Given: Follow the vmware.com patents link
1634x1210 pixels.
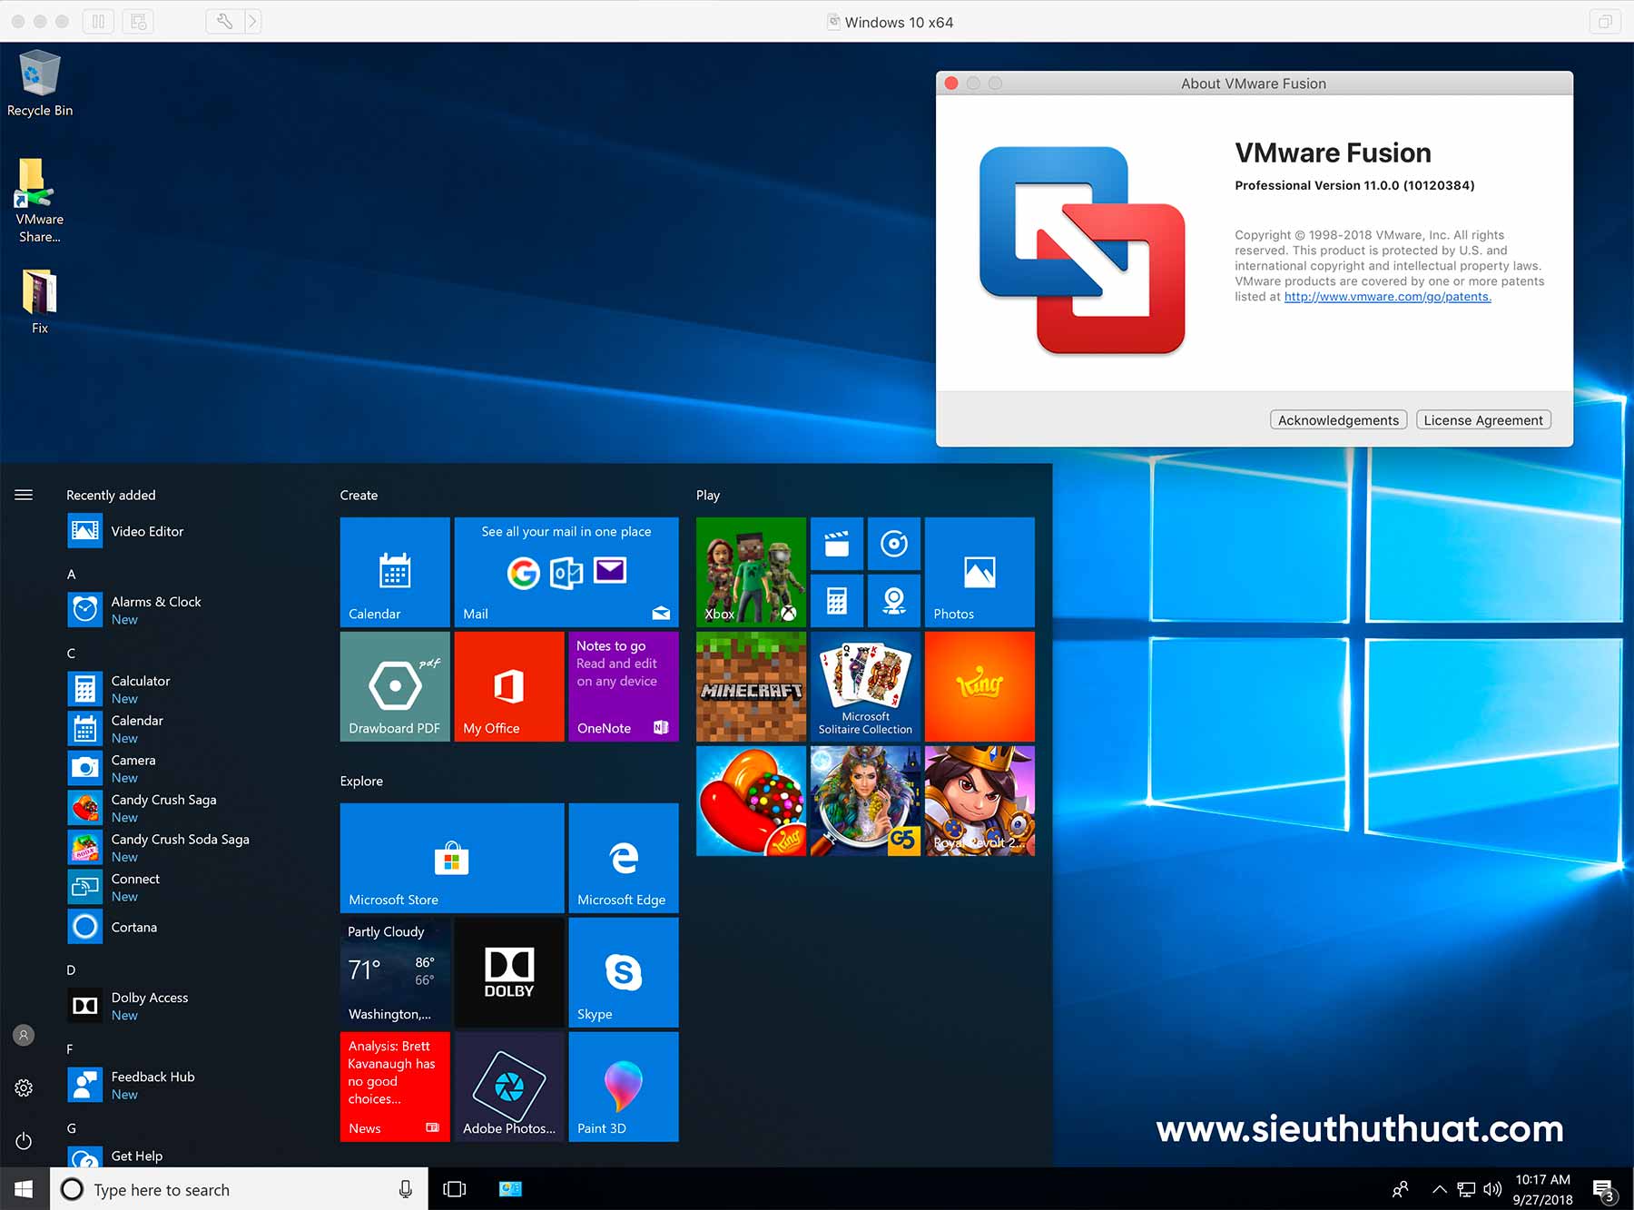Looking at the screenshot, I should (x=1387, y=297).
